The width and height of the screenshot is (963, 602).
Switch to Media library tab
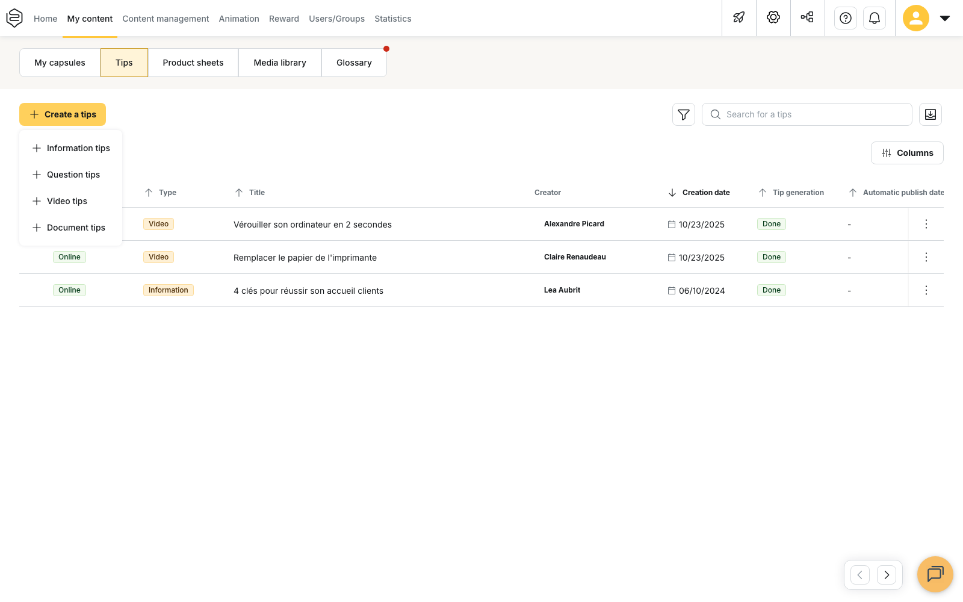pyautogui.click(x=280, y=63)
